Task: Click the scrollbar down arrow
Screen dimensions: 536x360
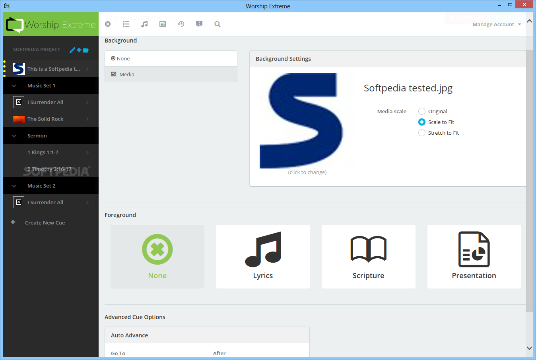Action: [x=529, y=348]
